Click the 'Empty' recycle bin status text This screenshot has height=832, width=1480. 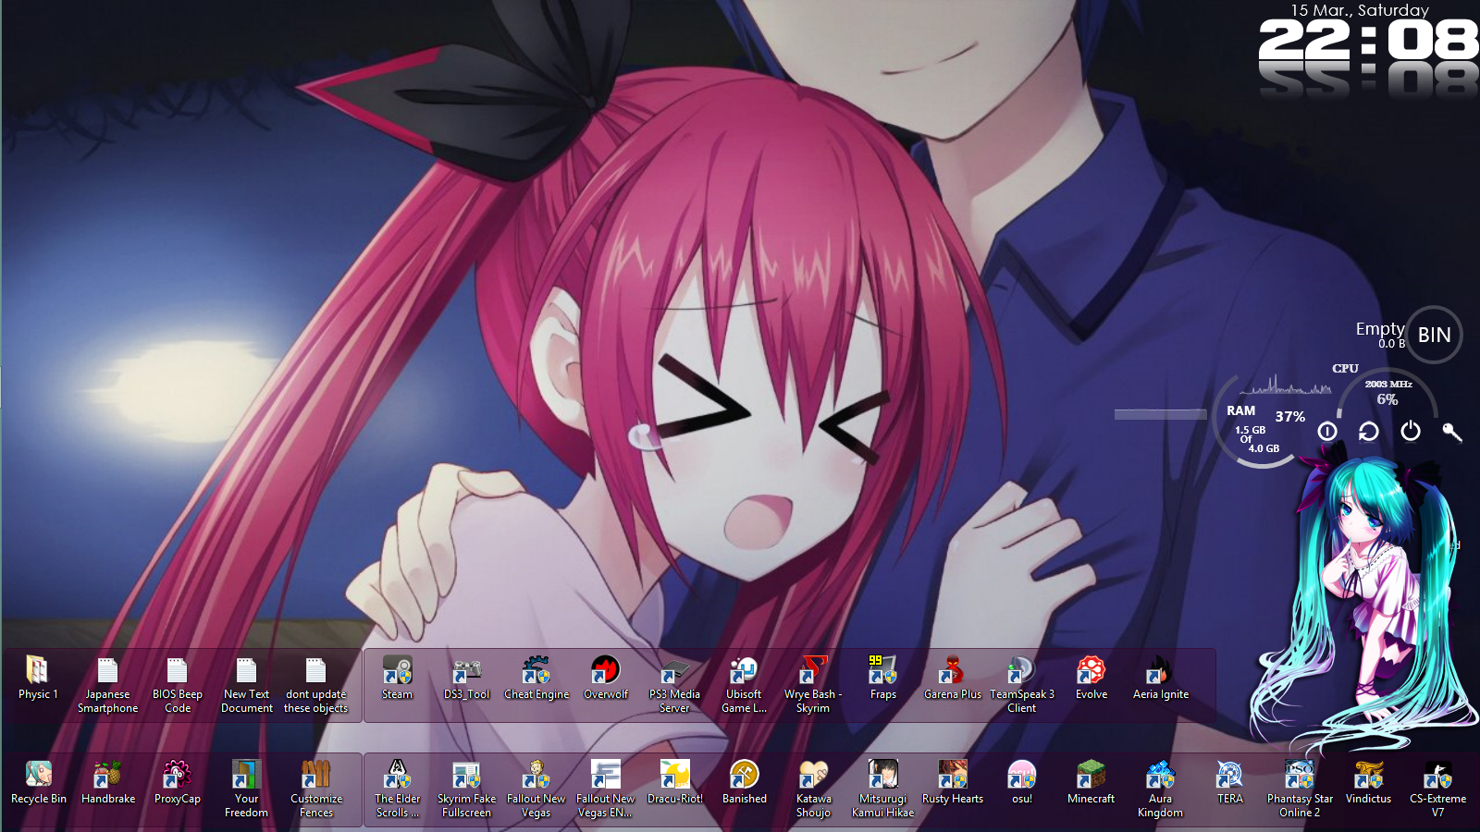click(x=1380, y=328)
